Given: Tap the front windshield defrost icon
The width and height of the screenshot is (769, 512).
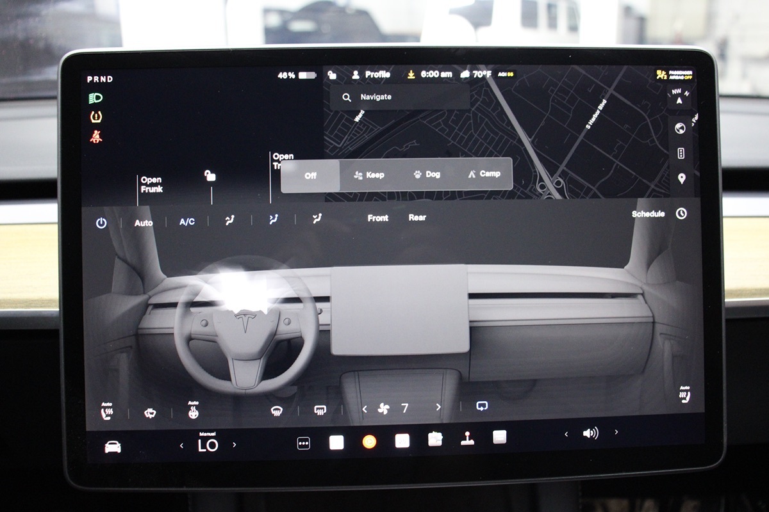Looking at the screenshot, I should [277, 410].
